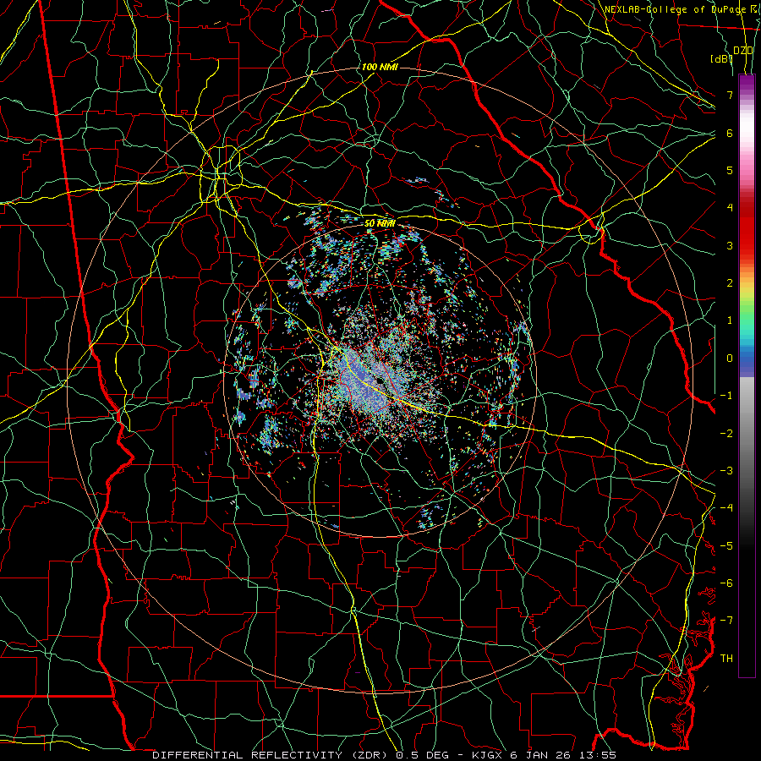Click the DZD legend title
Viewport: 761px width, 761px height.
743,51
